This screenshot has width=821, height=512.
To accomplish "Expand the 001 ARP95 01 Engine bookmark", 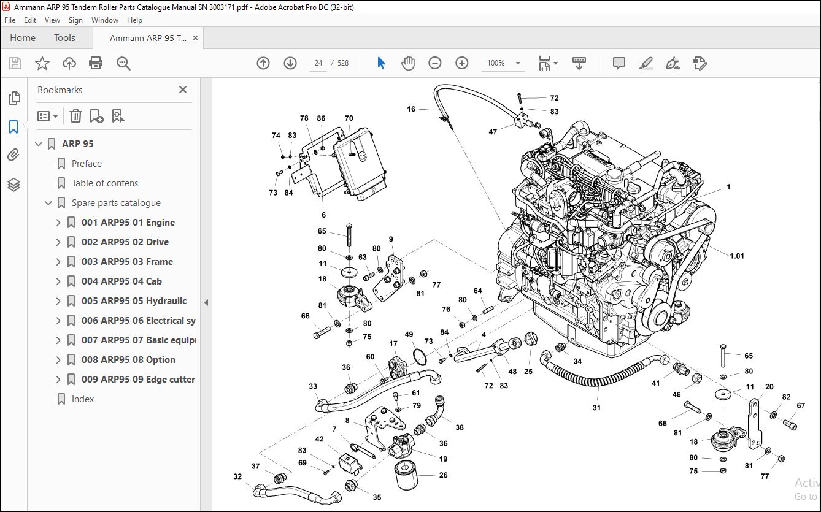I will click(x=59, y=223).
